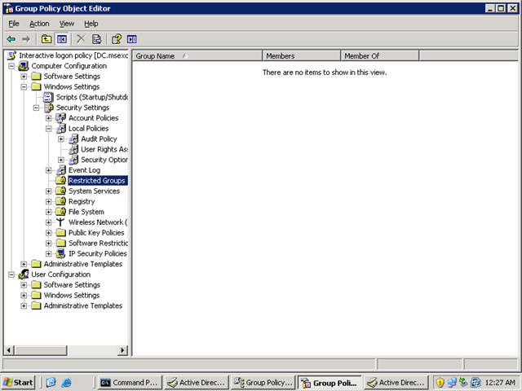The width and height of the screenshot is (522, 391).
Task: Click the Back arrow toolbar icon
Action: (x=11, y=39)
